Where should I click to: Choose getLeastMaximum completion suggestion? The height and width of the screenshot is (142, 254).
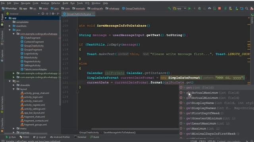216,123
